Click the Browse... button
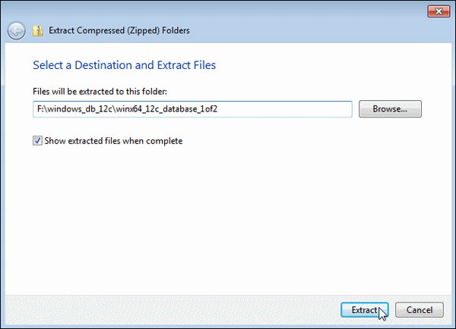 (x=390, y=109)
